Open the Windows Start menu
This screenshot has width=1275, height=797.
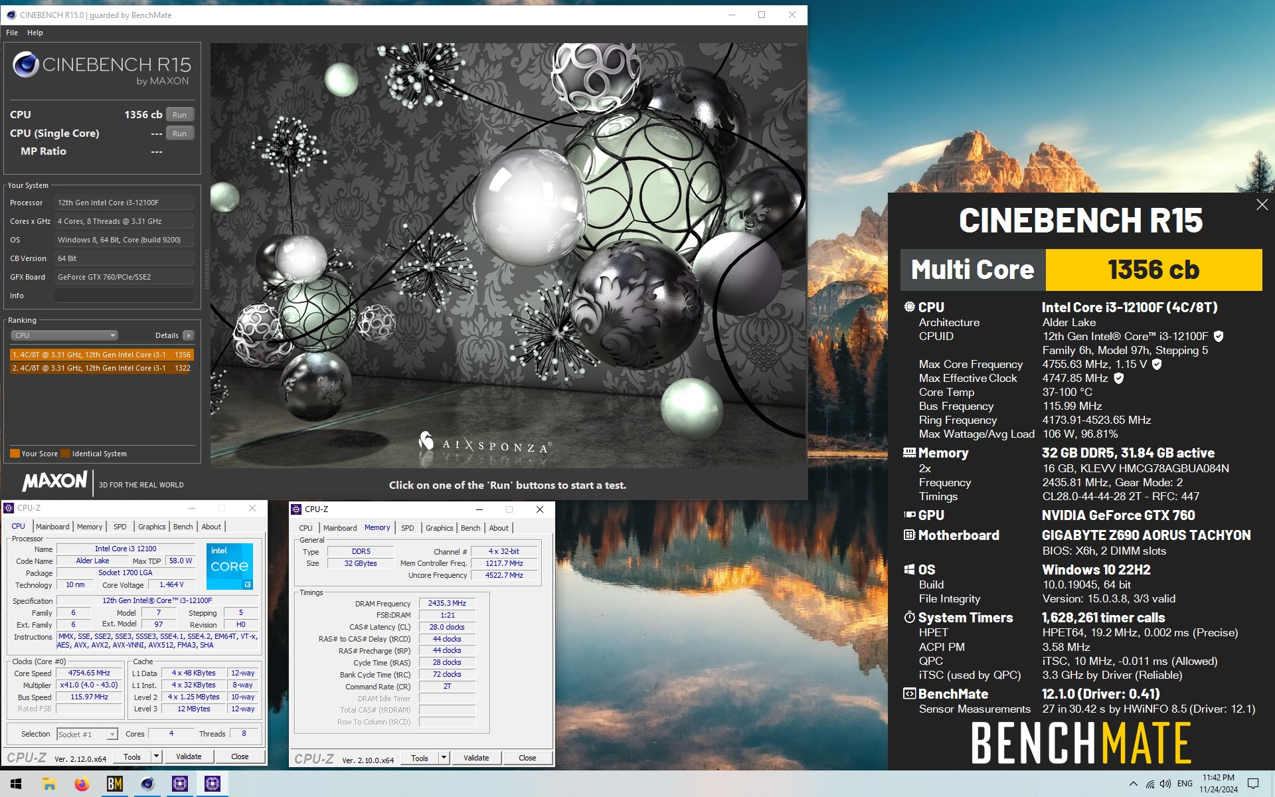pyautogui.click(x=16, y=784)
